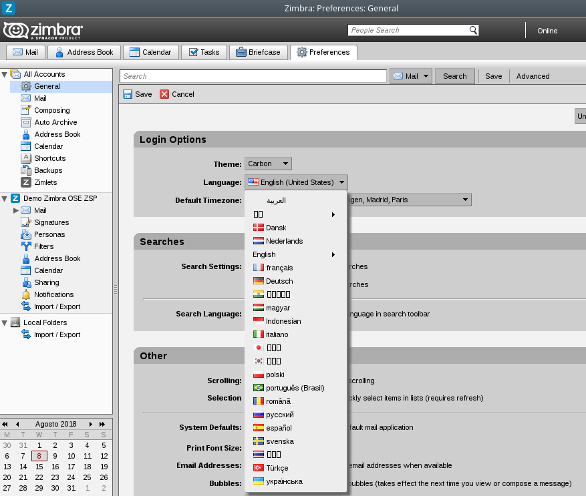This screenshot has width=586, height=496.
Task: Go to next year in mini calendar
Action: (102, 424)
